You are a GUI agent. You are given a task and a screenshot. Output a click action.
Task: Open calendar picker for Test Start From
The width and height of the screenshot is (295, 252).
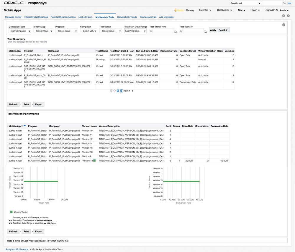176,31
